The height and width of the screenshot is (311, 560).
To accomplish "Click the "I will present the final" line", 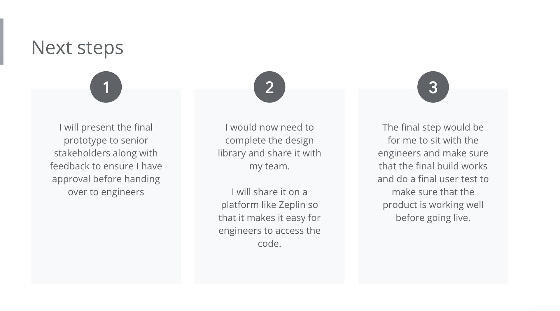I will click(106, 127).
